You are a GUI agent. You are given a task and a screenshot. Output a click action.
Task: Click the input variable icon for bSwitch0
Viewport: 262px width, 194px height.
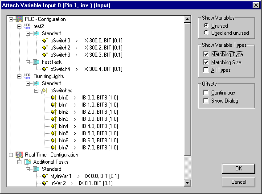[x=45, y=41]
